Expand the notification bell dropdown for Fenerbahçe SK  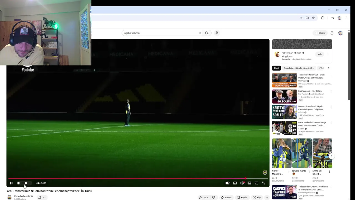point(42,197)
